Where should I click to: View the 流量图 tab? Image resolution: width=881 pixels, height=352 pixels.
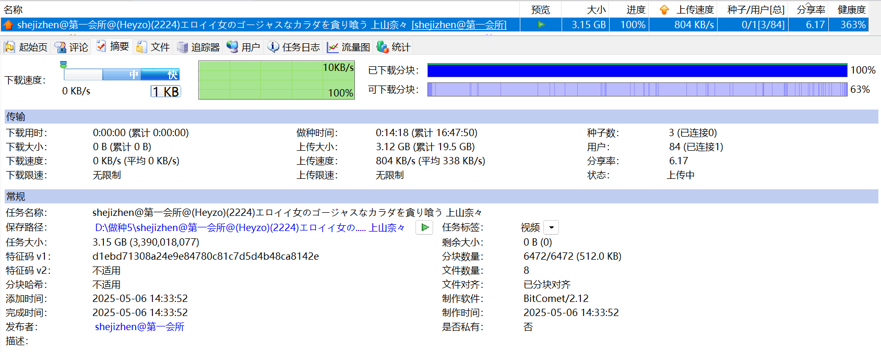(x=348, y=47)
